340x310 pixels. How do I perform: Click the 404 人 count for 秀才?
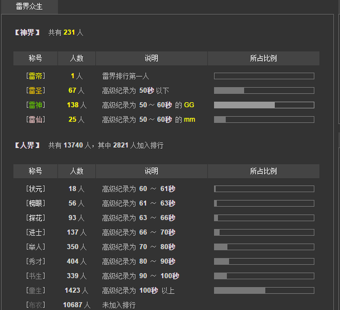tap(76, 261)
